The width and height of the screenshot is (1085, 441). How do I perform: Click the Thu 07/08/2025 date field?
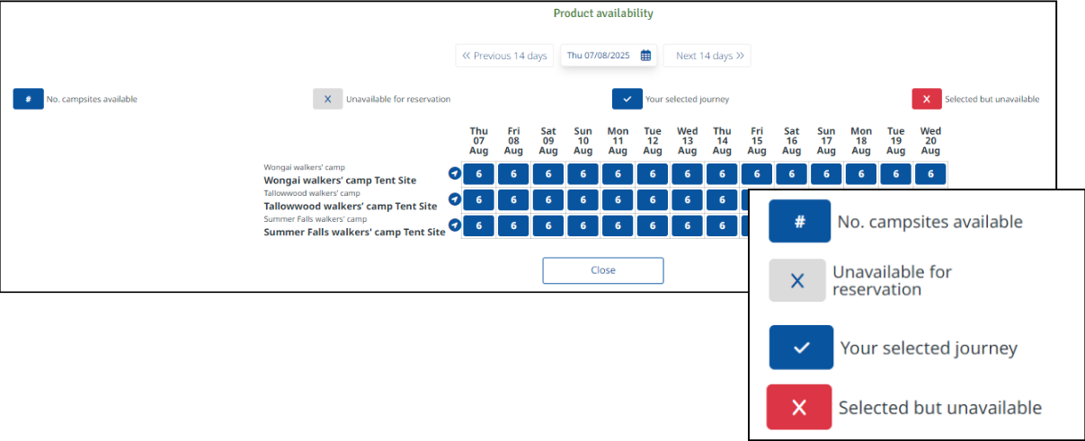point(609,56)
